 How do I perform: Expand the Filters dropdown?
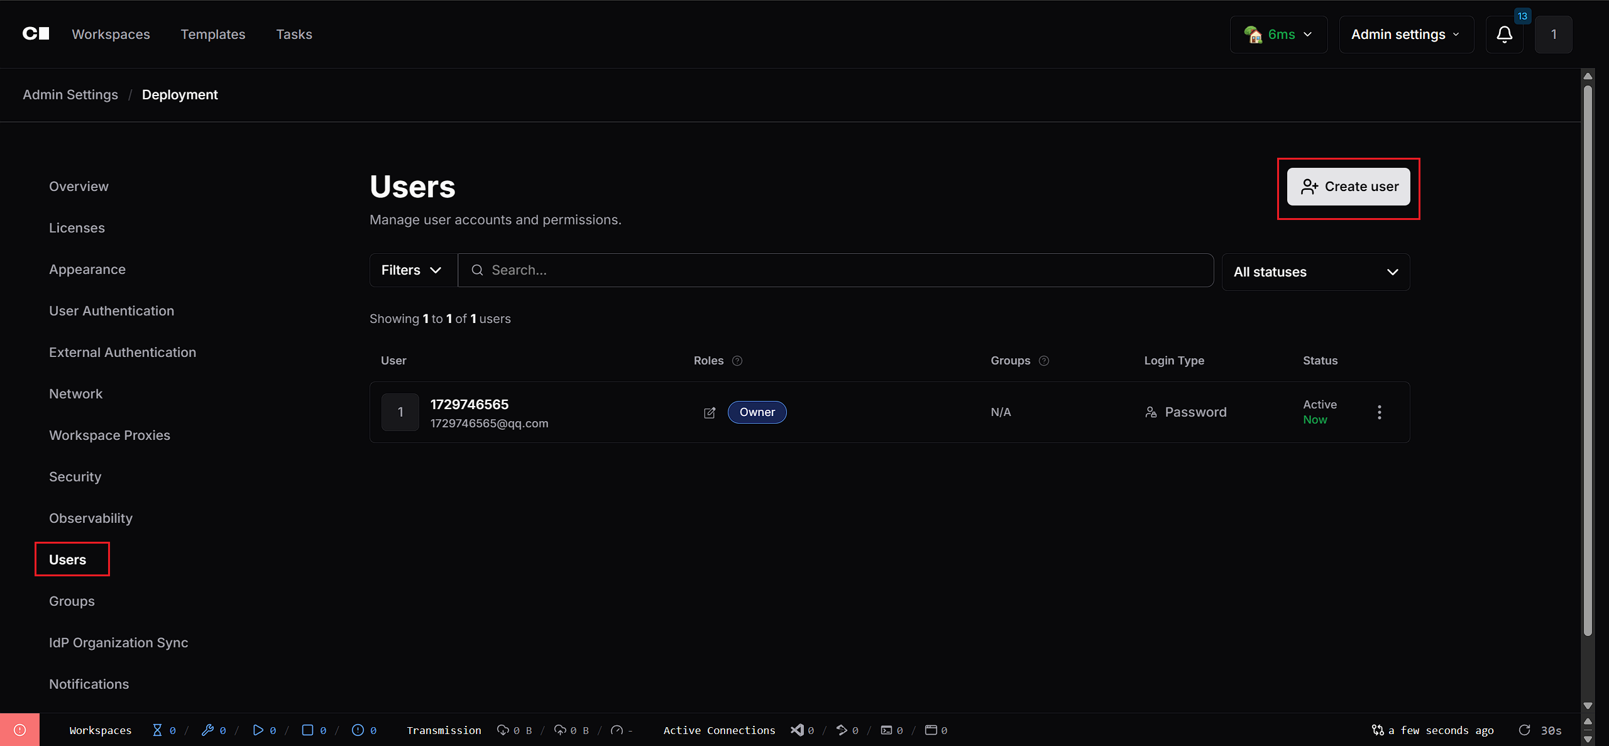click(413, 270)
